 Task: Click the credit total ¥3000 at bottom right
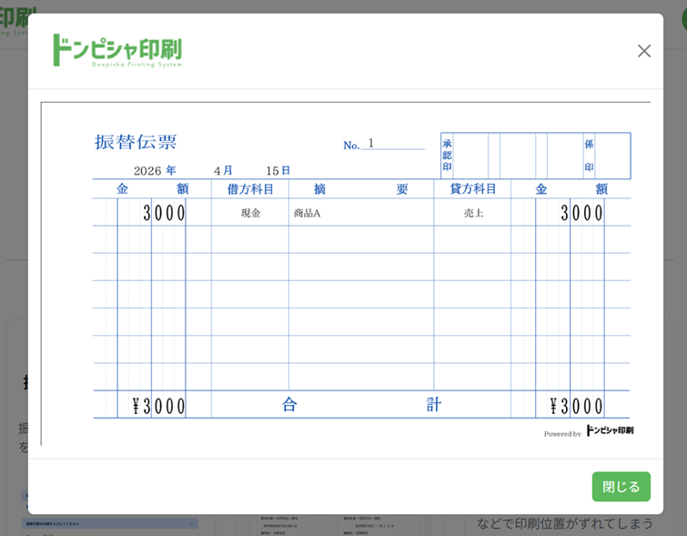tap(576, 406)
